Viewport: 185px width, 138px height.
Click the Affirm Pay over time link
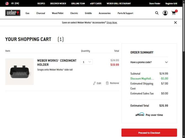click(149, 115)
